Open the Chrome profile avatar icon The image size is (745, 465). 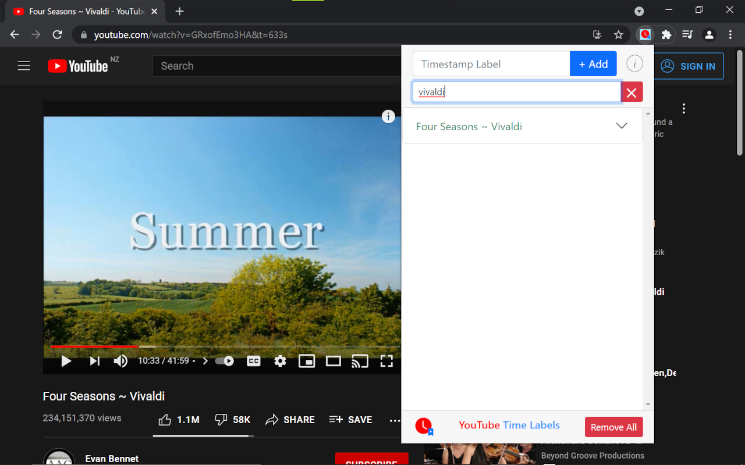tap(709, 35)
